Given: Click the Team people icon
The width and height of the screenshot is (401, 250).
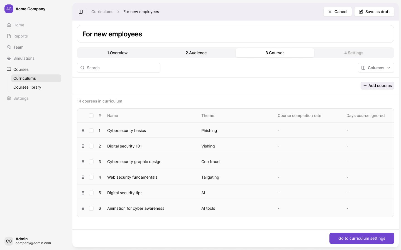Looking at the screenshot, I should pyautogui.click(x=9, y=47).
